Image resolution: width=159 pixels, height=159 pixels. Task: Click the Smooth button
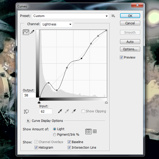[x=130, y=32]
